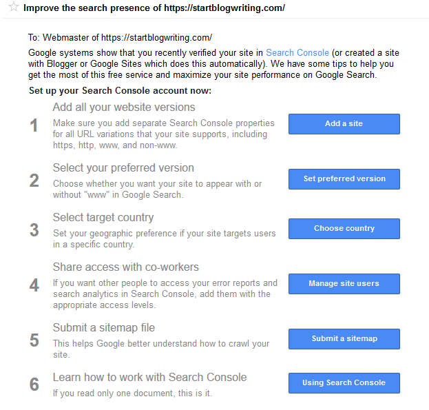The image size is (429, 410).
Task: Click the Set preferred version button
Action: point(344,179)
